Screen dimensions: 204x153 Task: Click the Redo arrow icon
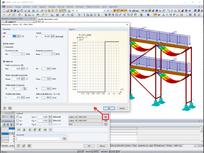(37, 11)
